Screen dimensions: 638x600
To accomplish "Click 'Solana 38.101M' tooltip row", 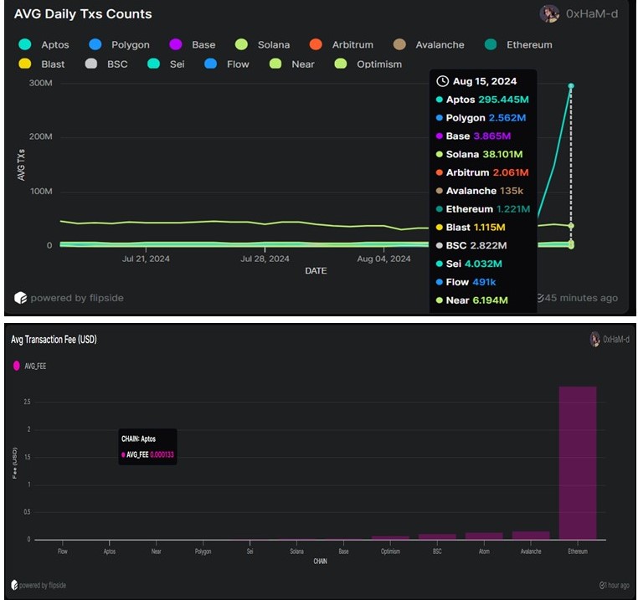I will point(479,155).
